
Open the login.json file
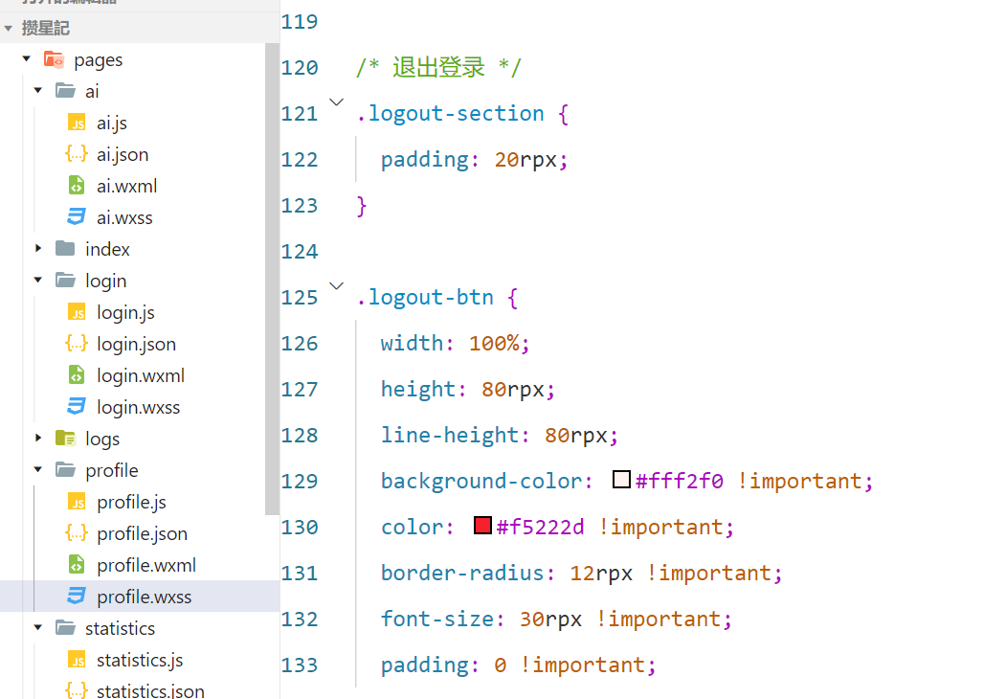136,344
